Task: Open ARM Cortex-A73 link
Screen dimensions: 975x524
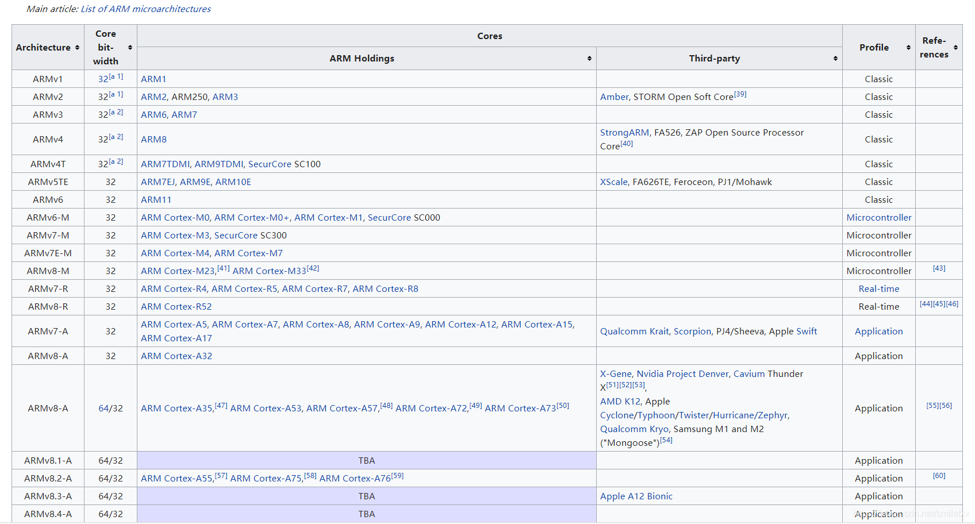Action: 520,409
